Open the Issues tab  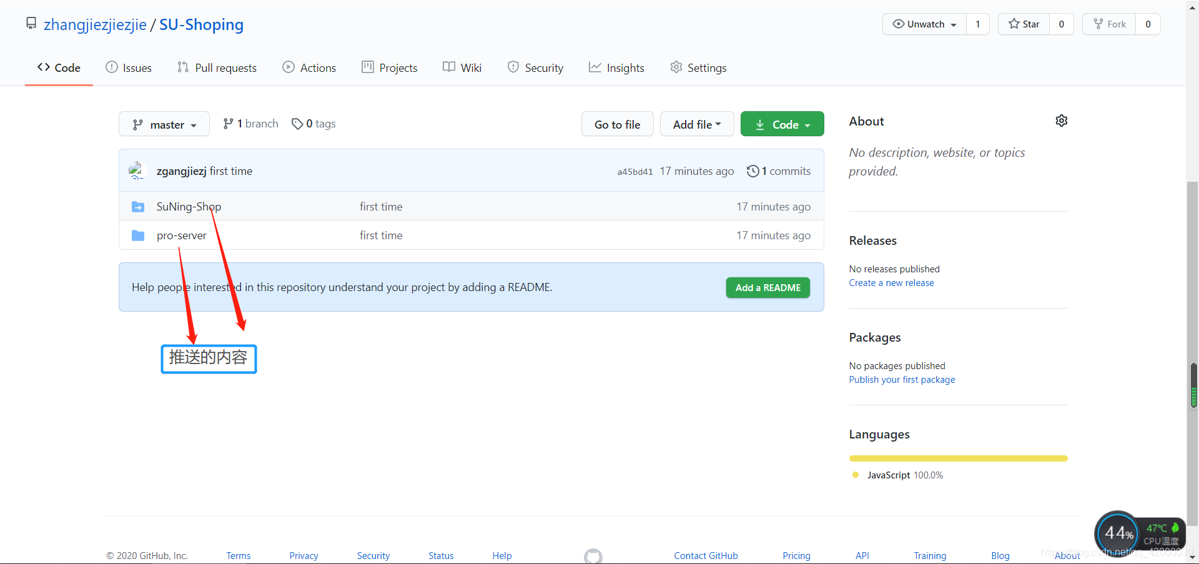[x=129, y=67]
